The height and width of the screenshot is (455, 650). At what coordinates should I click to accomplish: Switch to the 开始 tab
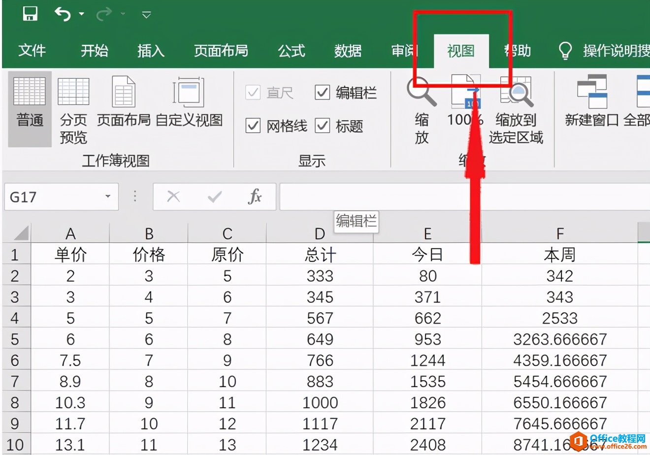point(95,51)
